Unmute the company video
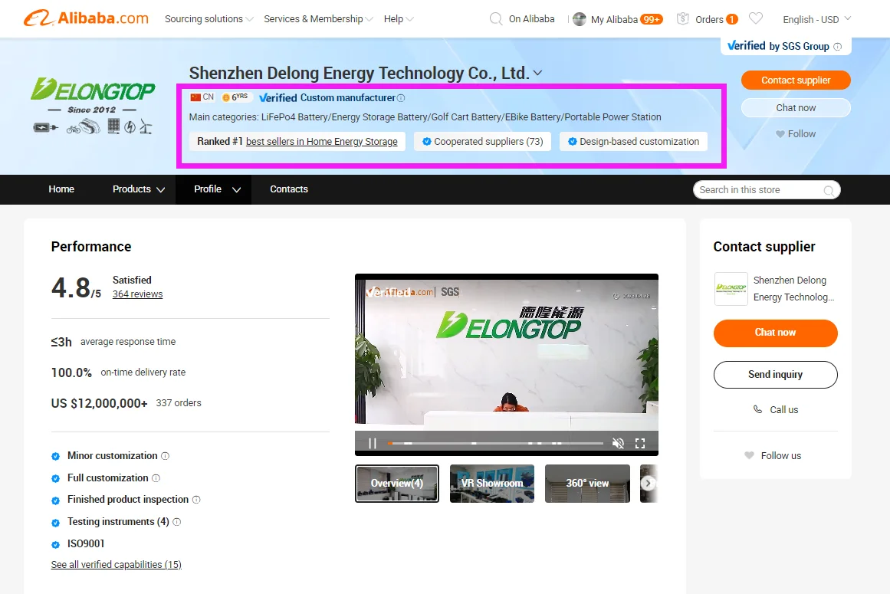Viewport: 890px width, 594px height. [618, 443]
